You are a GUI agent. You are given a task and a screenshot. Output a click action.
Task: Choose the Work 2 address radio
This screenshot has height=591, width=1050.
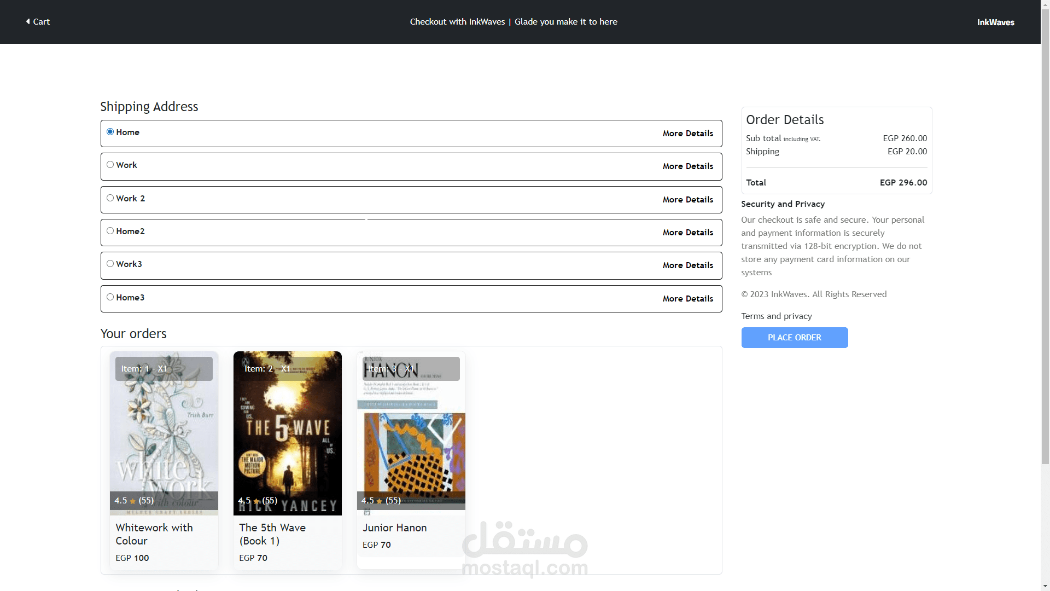coord(110,198)
